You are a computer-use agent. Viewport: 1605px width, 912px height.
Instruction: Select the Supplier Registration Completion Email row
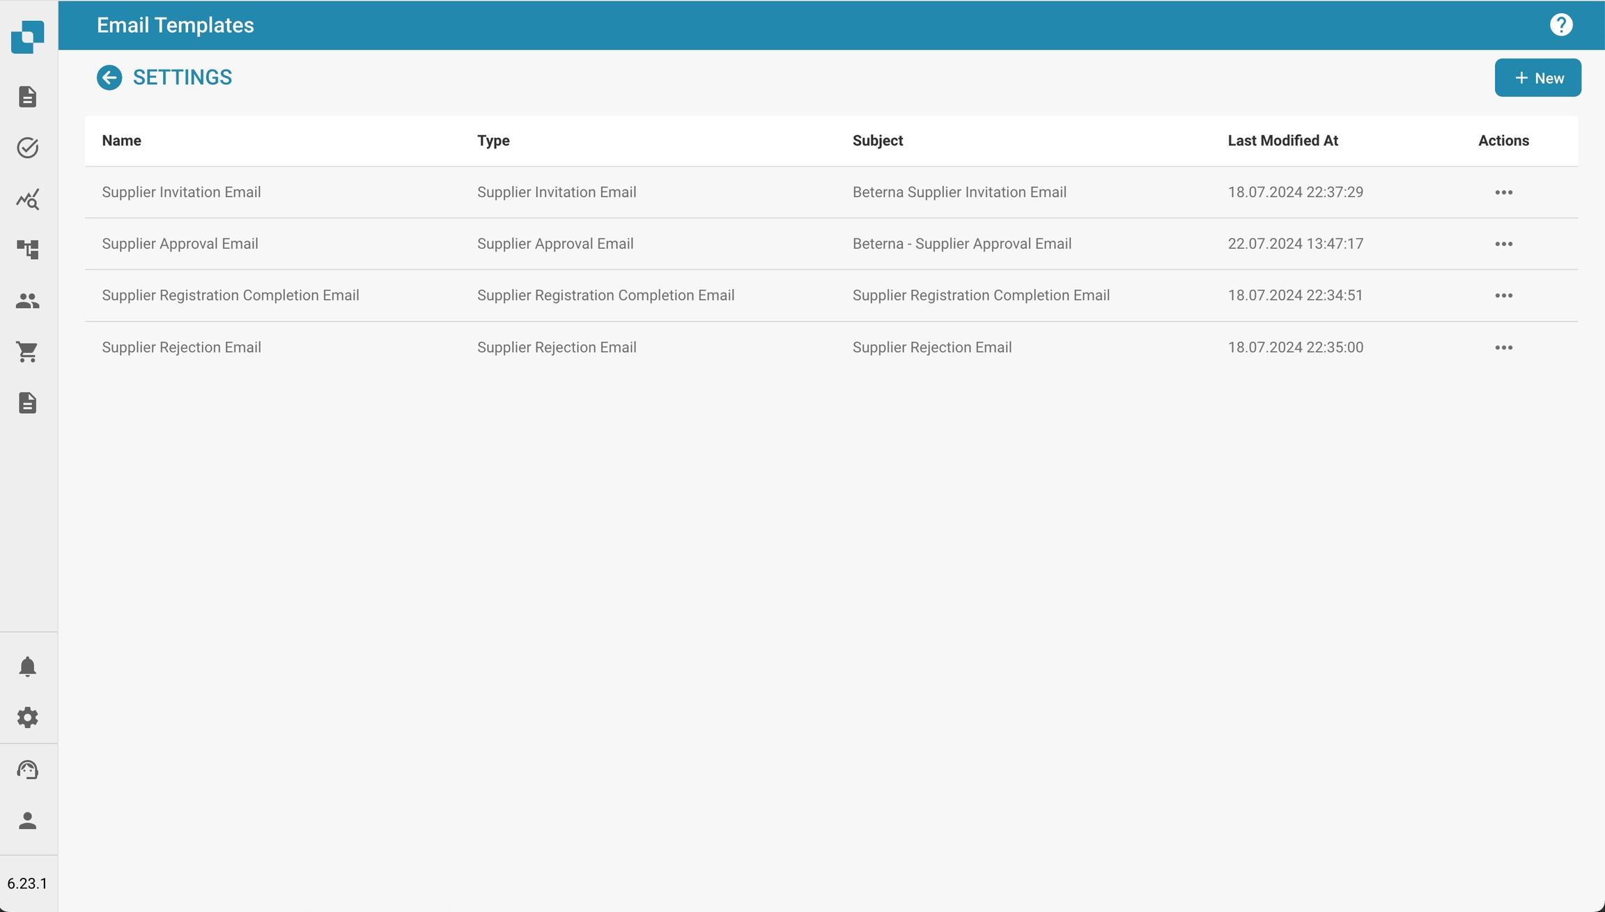231,295
